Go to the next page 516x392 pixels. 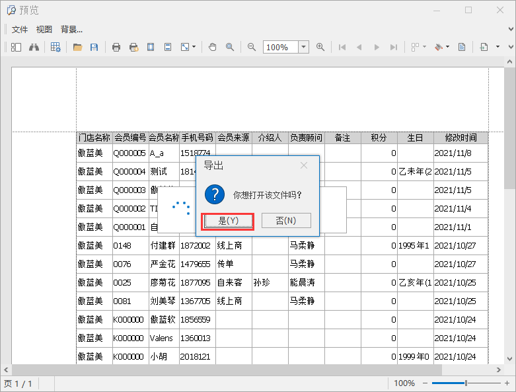[x=377, y=47]
